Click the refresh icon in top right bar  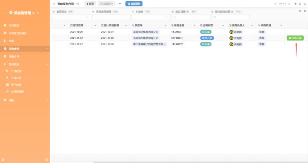point(300,4)
